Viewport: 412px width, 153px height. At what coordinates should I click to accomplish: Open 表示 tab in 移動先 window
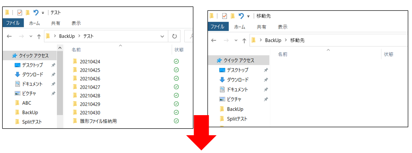(x=283, y=27)
